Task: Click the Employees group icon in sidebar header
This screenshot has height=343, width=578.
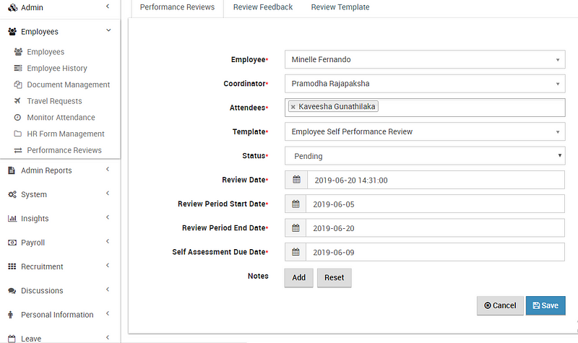Action: tap(12, 32)
